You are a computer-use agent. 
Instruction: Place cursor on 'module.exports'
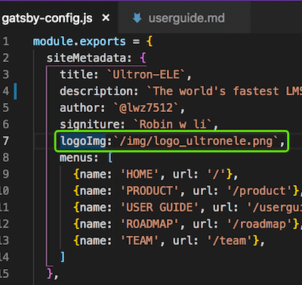[79, 42]
